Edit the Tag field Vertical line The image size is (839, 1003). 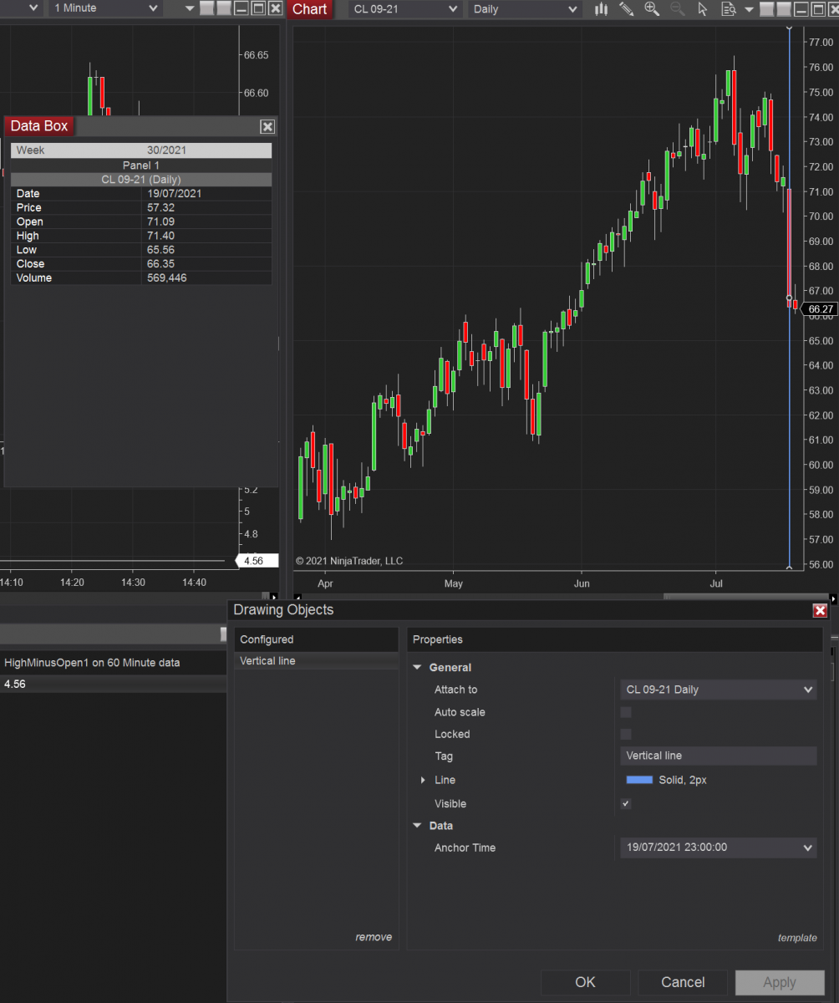coord(719,756)
